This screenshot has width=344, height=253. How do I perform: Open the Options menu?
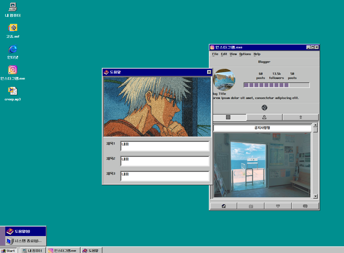click(x=245, y=54)
